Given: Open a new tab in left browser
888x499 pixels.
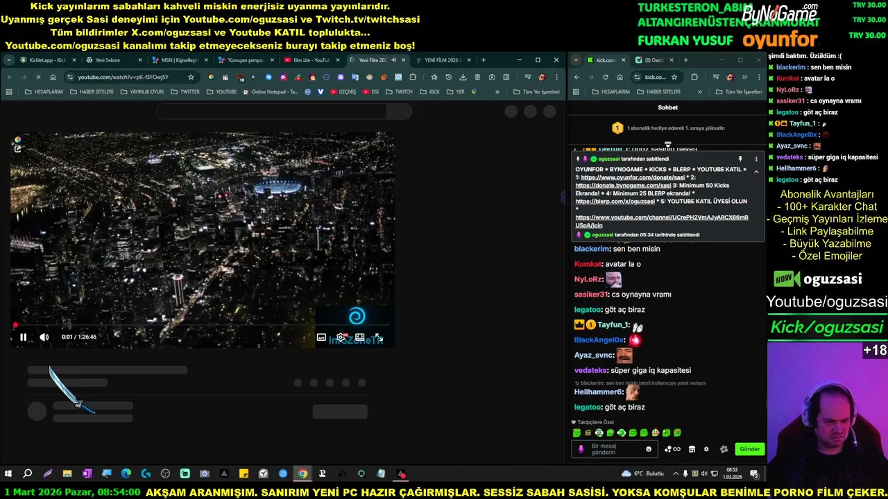Looking at the screenshot, I should tap(484, 60).
